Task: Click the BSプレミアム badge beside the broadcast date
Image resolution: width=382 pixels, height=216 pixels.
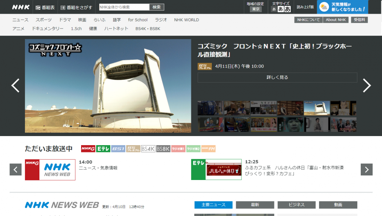Action: click(205, 66)
